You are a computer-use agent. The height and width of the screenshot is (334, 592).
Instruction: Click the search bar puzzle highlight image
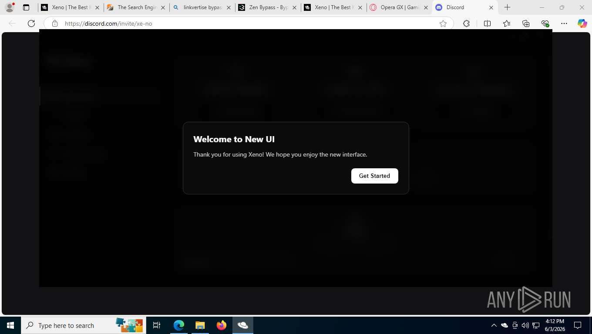pyautogui.click(x=129, y=325)
